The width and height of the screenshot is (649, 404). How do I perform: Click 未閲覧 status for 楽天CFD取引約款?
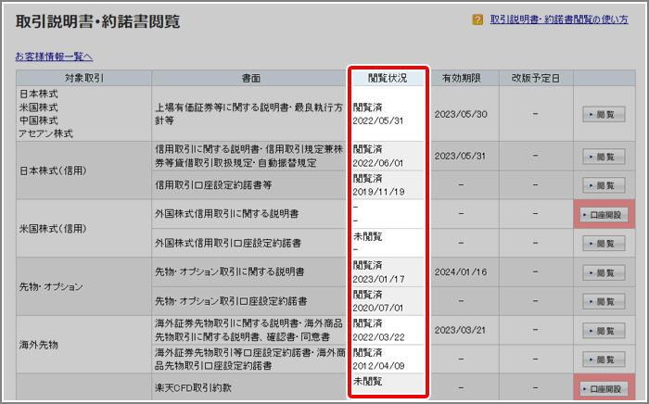coord(367,381)
